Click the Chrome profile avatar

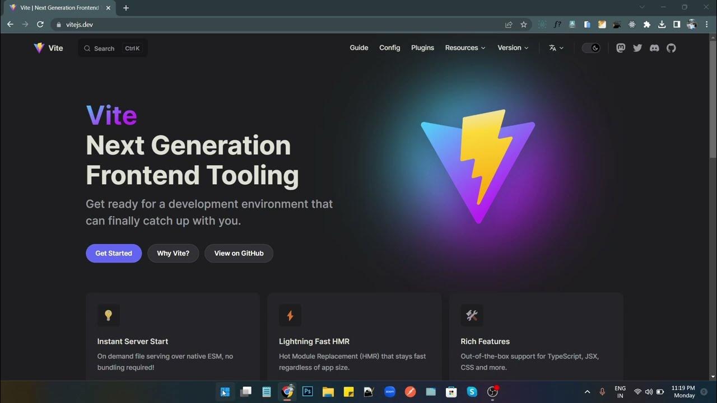click(x=692, y=25)
